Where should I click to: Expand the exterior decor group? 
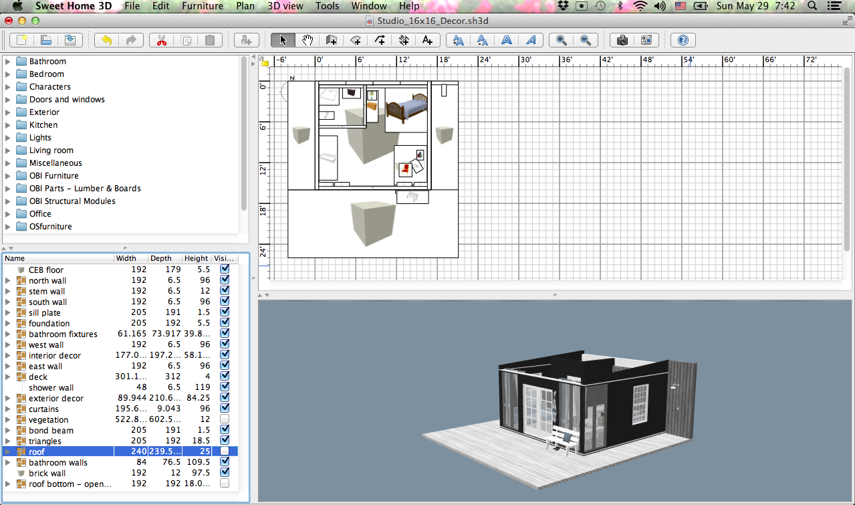coord(8,399)
